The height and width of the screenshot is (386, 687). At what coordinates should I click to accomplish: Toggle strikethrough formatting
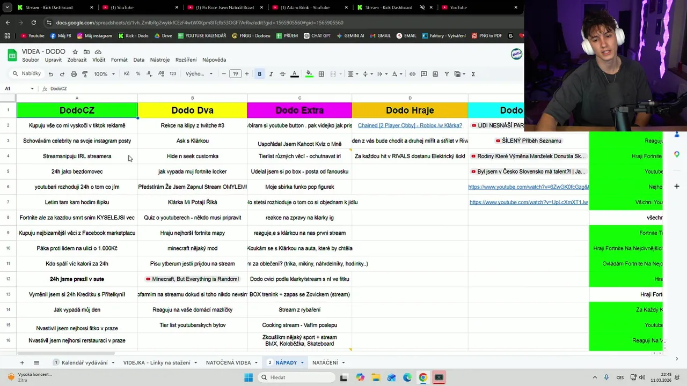[282, 74]
